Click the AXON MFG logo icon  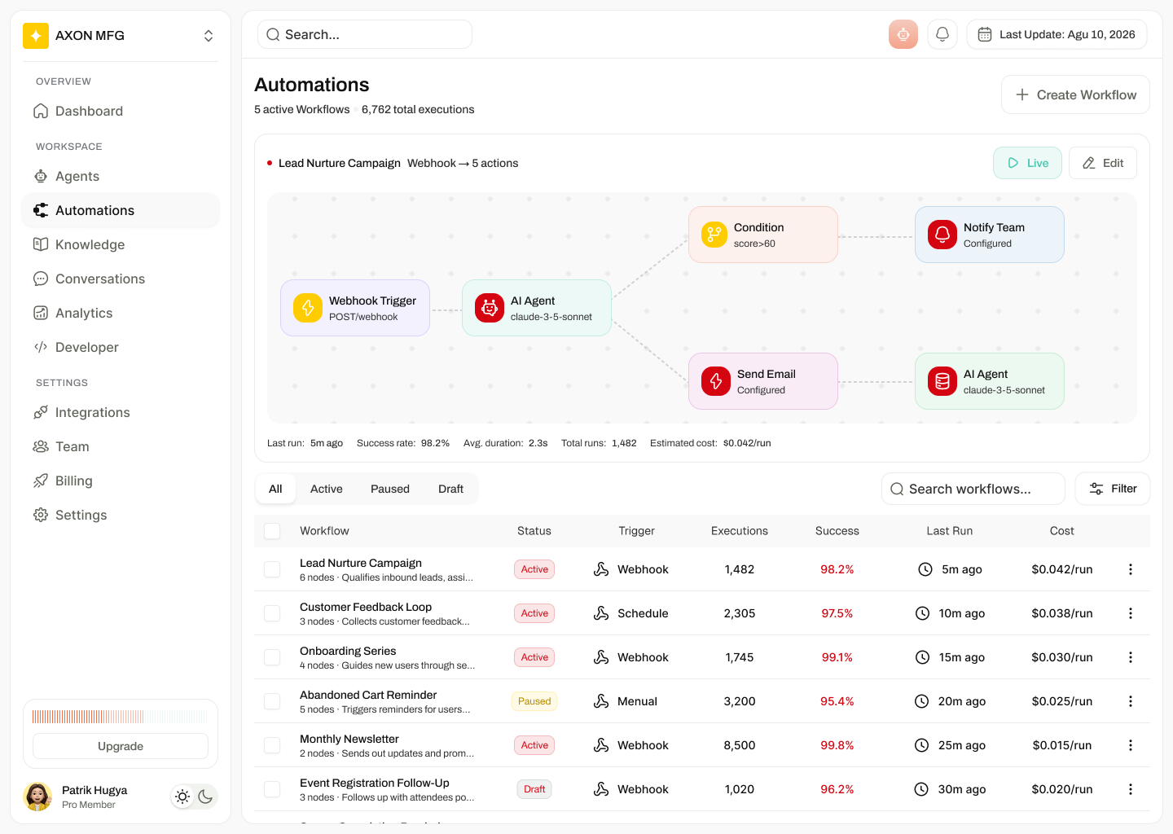coord(36,36)
